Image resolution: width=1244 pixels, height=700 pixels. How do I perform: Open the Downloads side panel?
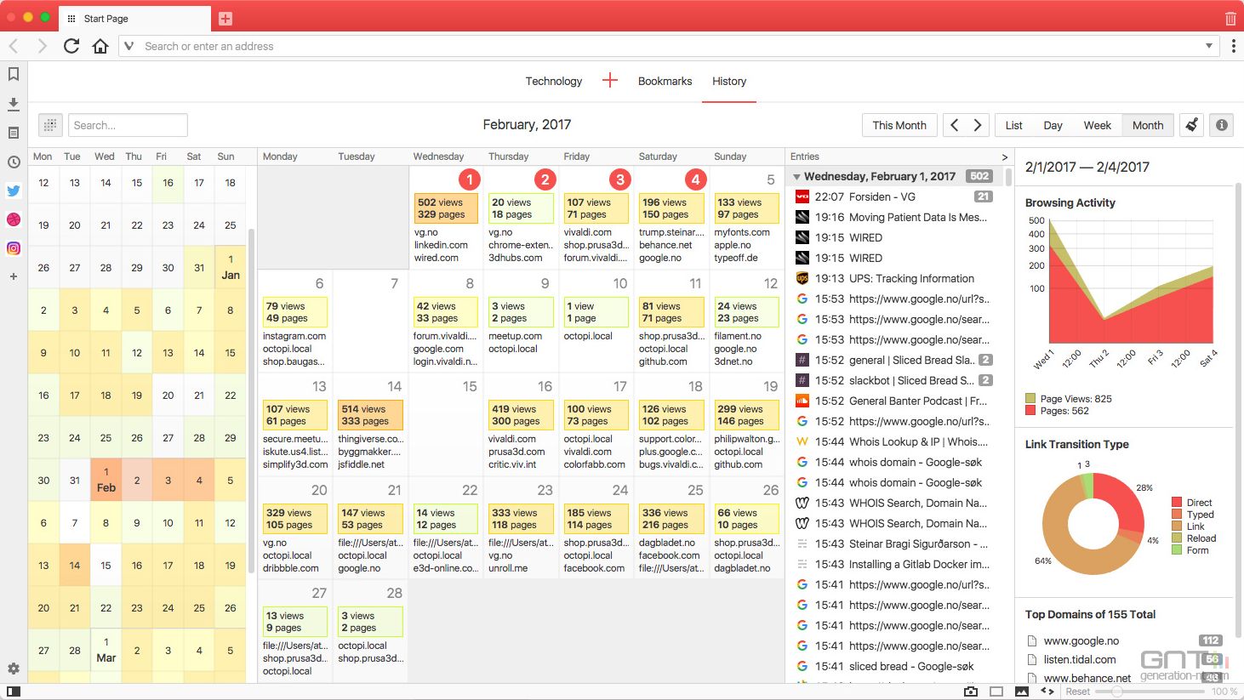14,104
